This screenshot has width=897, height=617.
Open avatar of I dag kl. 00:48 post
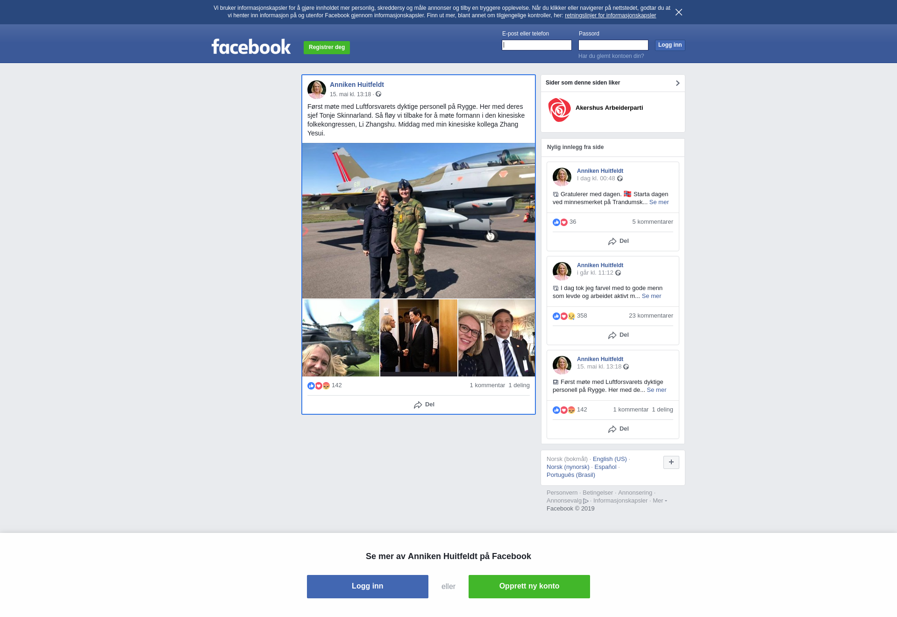pos(562,177)
